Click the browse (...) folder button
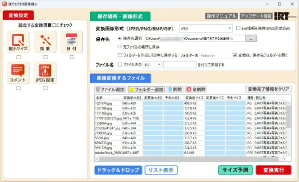 coord(251,39)
